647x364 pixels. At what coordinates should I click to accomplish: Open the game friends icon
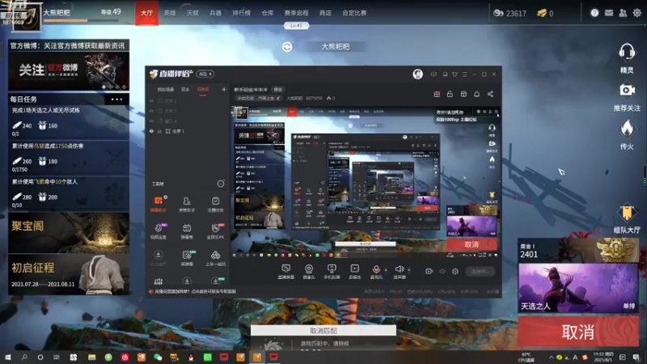tap(623, 13)
